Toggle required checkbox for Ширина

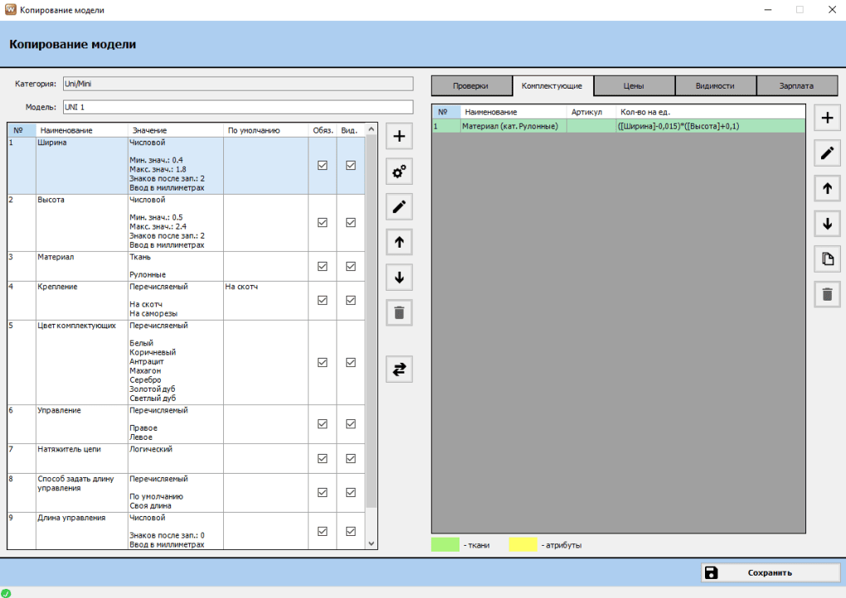tap(323, 166)
